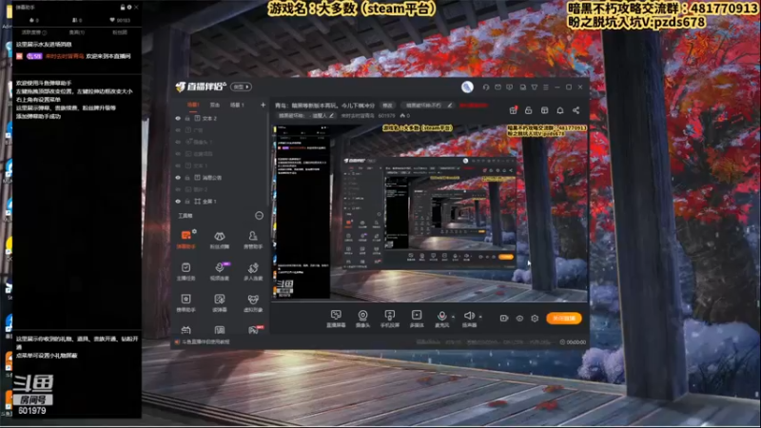Click the orange start streaming button
Screen dimensions: 761x428
click(x=563, y=319)
